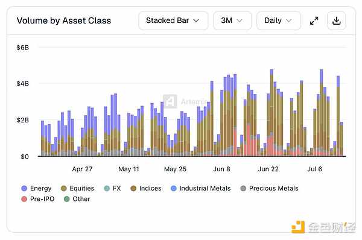Toggle the Equities legend entry
Screen dimensions: 362x240
(77, 188)
